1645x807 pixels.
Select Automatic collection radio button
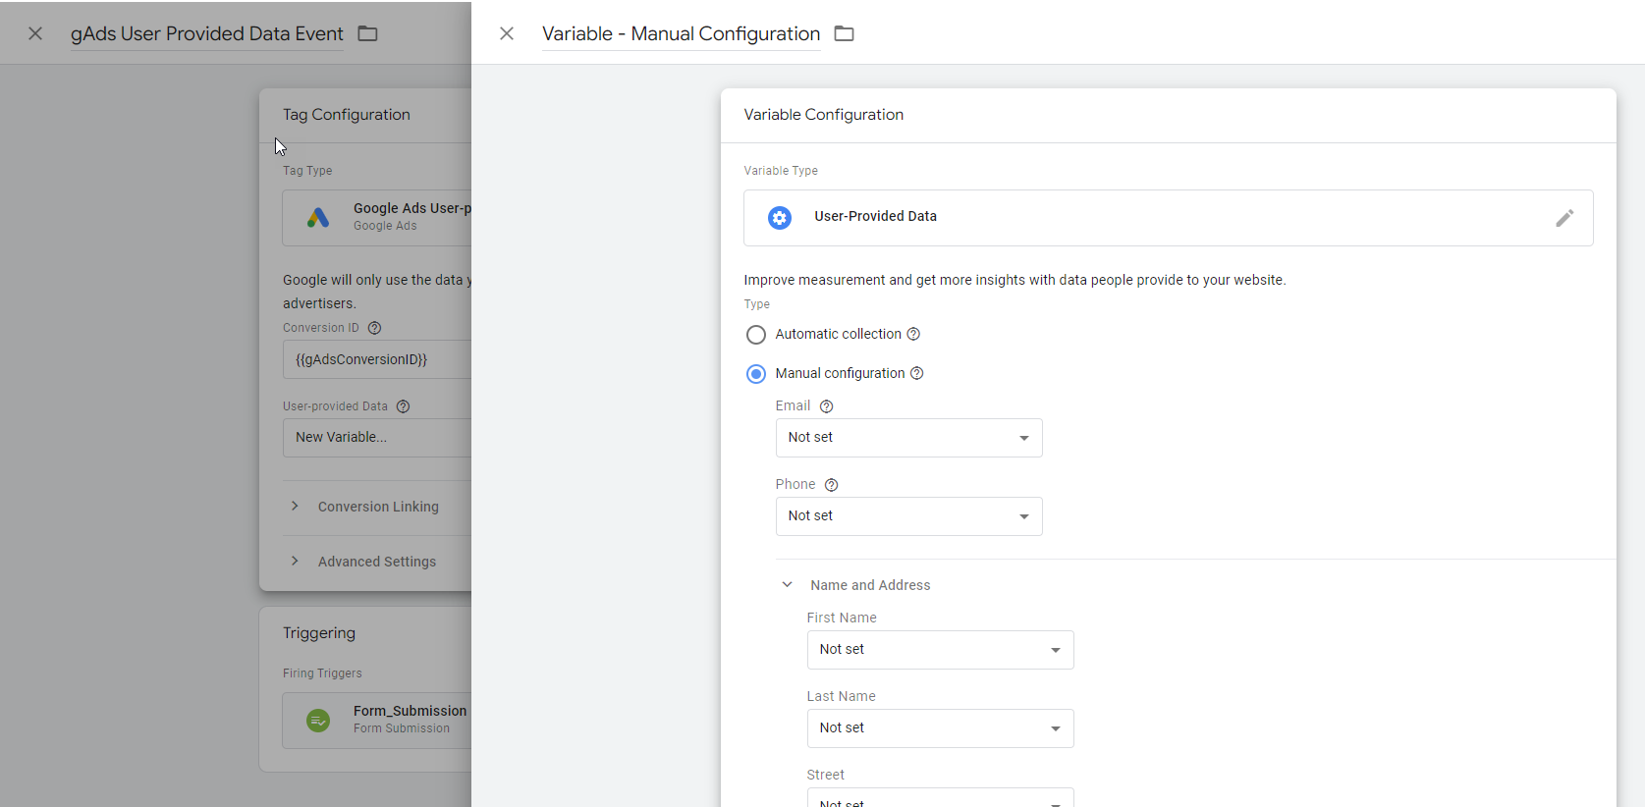click(x=755, y=335)
